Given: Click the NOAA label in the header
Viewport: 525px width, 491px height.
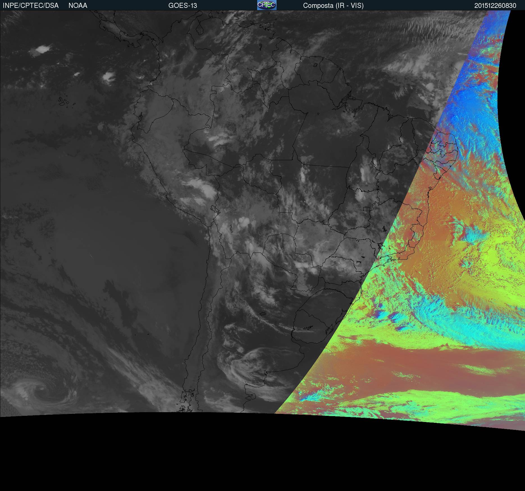Looking at the screenshot, I should tap(78, 6).
